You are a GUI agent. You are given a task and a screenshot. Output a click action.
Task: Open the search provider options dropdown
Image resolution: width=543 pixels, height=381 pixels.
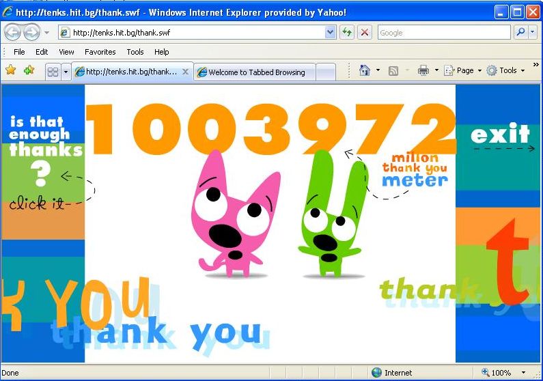point(533,32)
